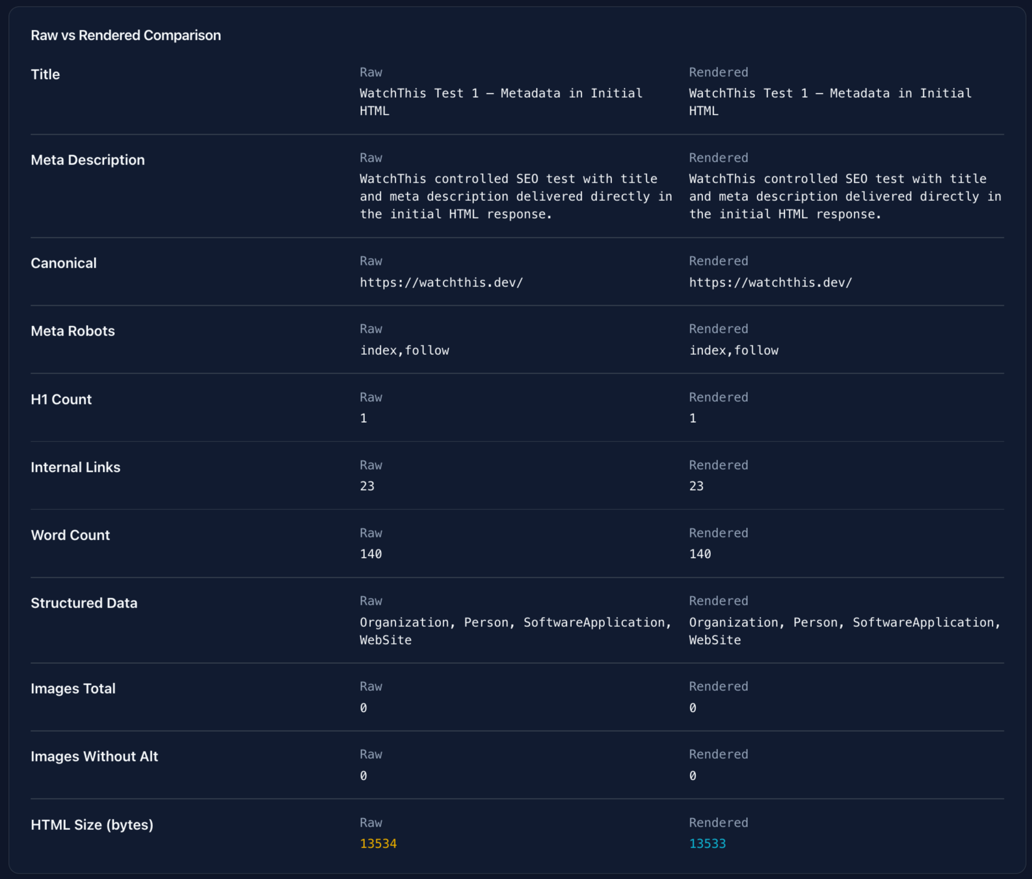The image size is (1032, 879).
Task: Select the rendered Title text 'WatchThis Test 1'
Action: click(749, 93)
